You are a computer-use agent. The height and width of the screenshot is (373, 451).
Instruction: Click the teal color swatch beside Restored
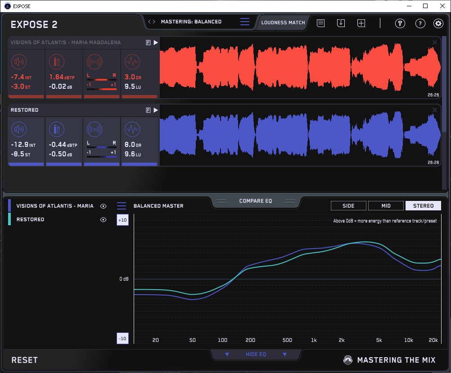[9, 219]
